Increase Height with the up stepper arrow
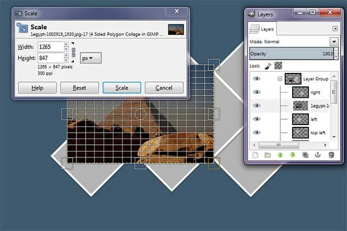Image resolution: width=347 pixels, height=231 pixels. 66,55
